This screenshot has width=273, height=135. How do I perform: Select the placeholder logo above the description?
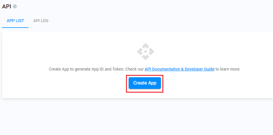[x=146, y=52]
